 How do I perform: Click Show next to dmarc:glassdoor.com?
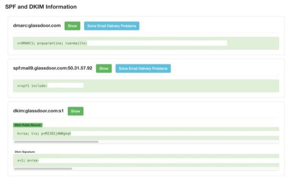tap(72, 26)
